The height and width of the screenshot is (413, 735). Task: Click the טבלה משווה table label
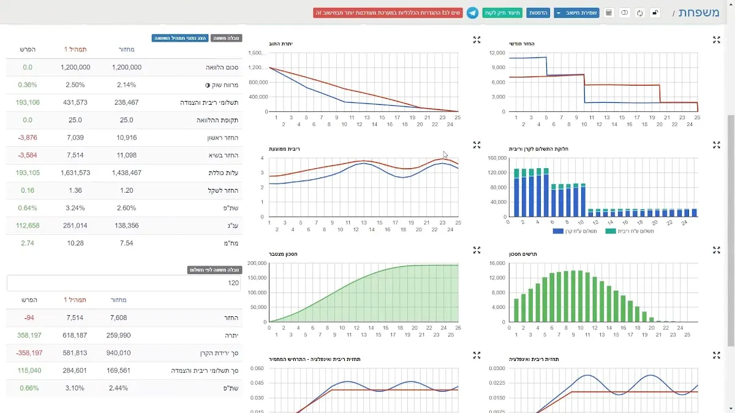pos(226,38)
